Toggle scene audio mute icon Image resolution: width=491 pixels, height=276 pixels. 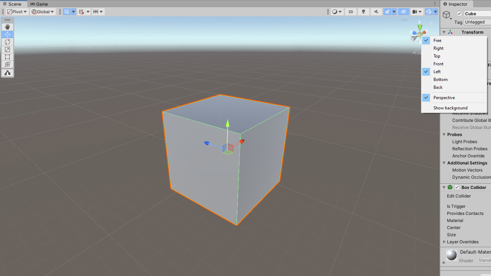click(376, 12)
